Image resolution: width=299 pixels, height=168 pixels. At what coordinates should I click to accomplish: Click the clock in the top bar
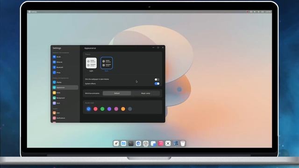[268, 12]
